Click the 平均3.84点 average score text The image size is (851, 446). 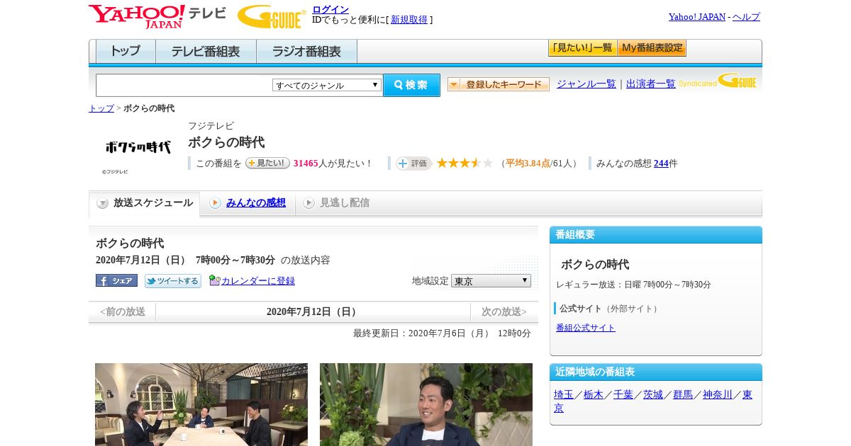[x=528, y=164]
